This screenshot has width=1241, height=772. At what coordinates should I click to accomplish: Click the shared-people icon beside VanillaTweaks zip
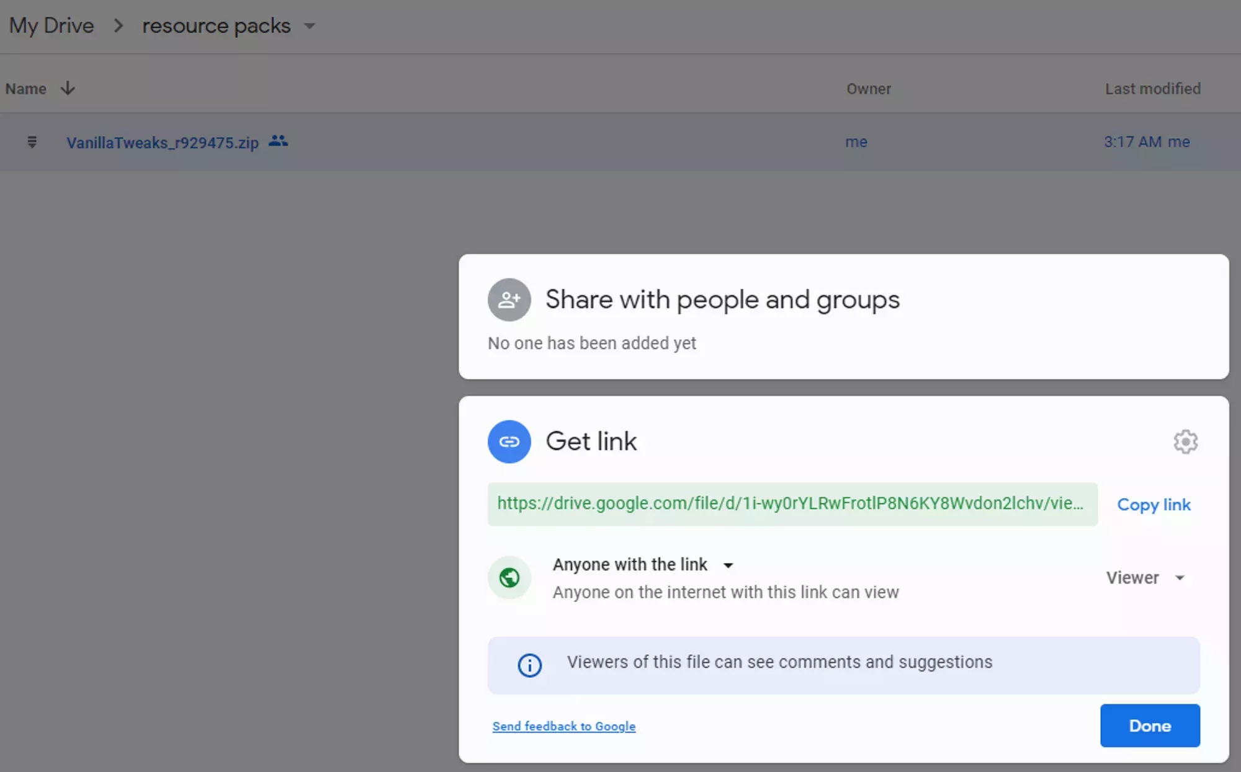tap(277, 141)
